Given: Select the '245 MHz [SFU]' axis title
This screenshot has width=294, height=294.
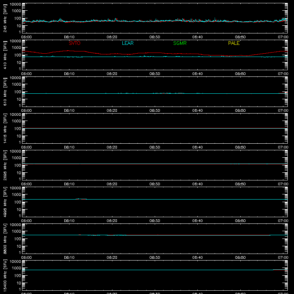Looking at the screenshot, I should coord(5,18).
